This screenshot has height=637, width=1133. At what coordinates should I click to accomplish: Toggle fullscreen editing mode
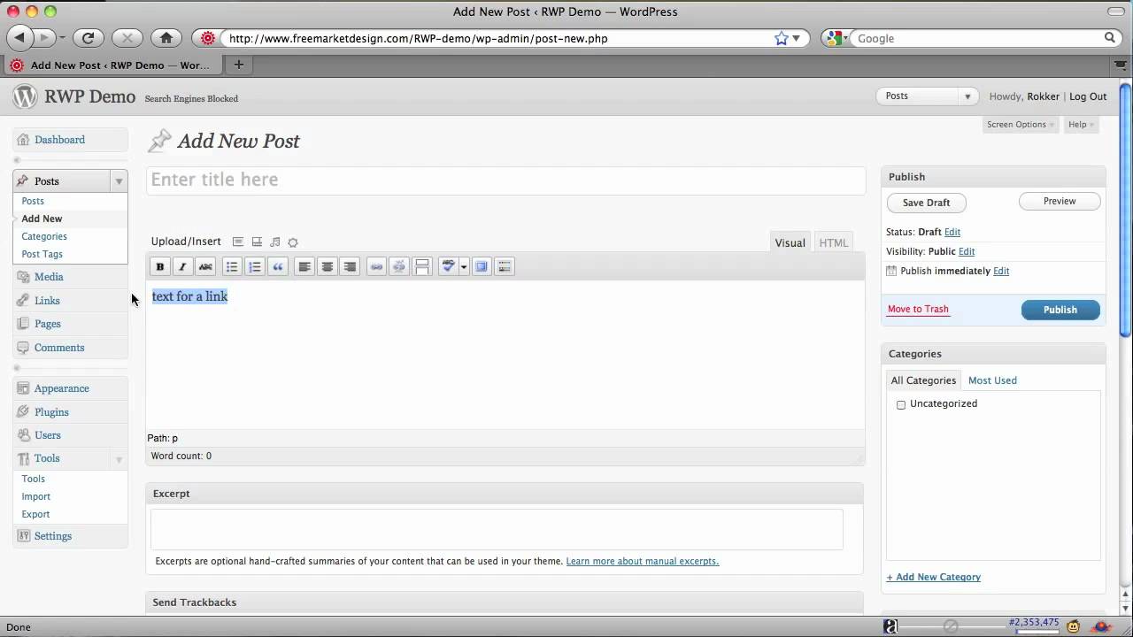tap(482, 266)
